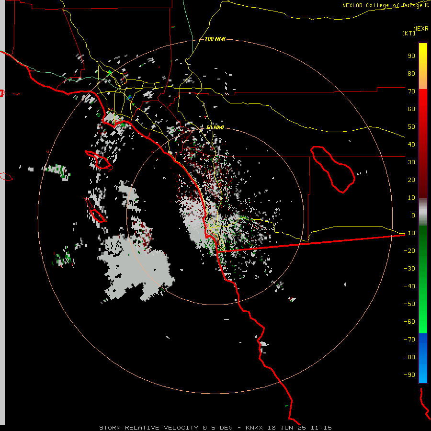This screenshot has width=431, height=431.
Task: Click the -50 scale label
Action: (409, 304)
